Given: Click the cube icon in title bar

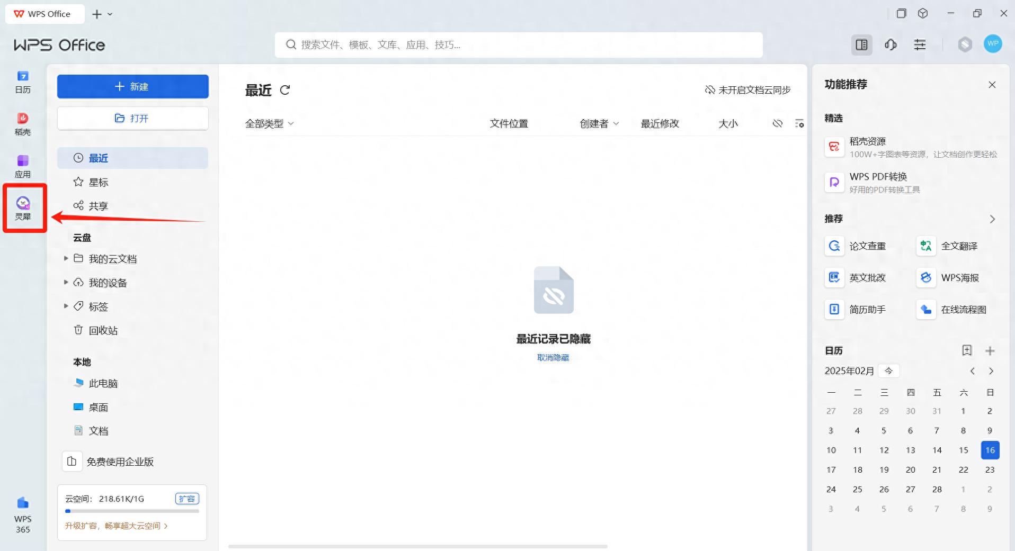Looking at the screenshot, I should tap(923, 14).
